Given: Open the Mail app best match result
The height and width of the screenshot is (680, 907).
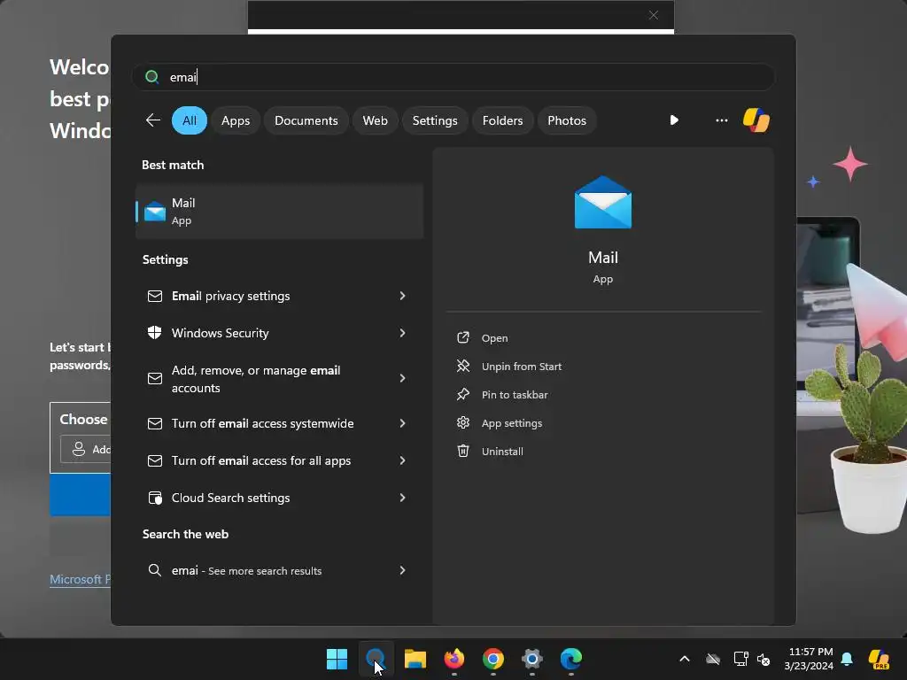Looking at the screenshot, I should tap(279, 212).
